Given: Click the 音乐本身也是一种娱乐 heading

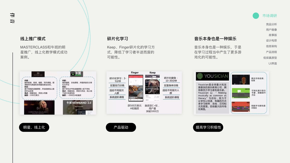Looking at the screenshot, I should 215,39.
